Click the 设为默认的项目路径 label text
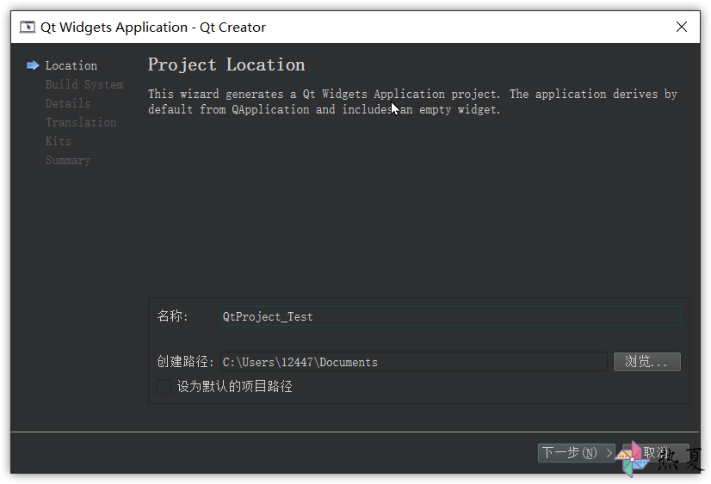The image size is (711, 484). (x=234, y=387)
